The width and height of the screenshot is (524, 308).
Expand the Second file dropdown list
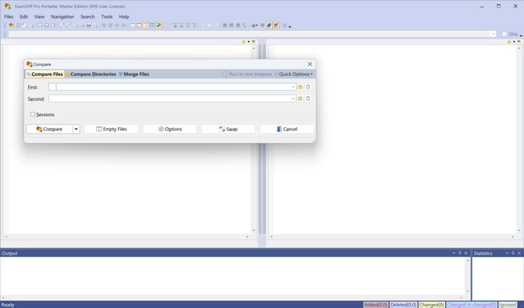click(x=293, y=99)
